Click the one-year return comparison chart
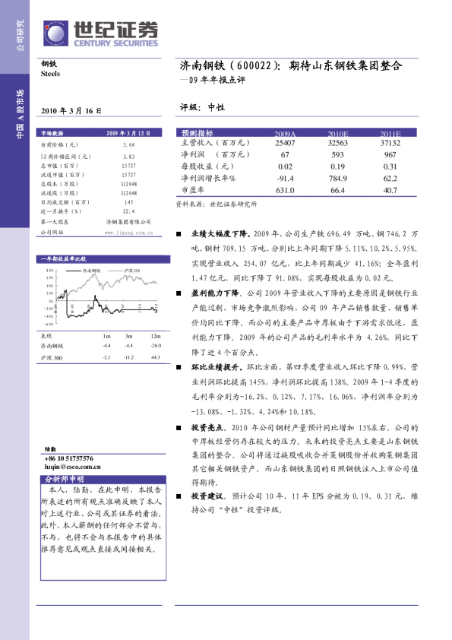The height and width of the screenshot is (640, 452). pyautogui.click(x=102, y=296)
